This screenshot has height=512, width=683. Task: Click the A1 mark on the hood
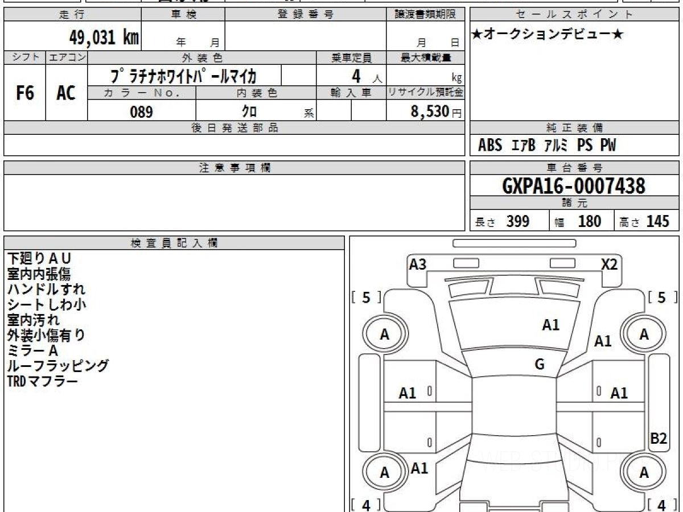coord(550,325)
